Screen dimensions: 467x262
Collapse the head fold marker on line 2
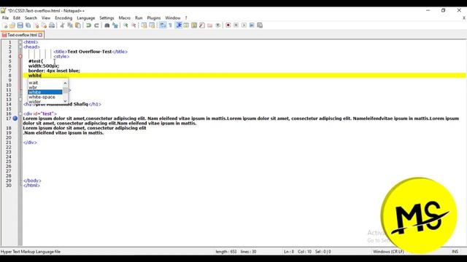click(x=20, y=47)
